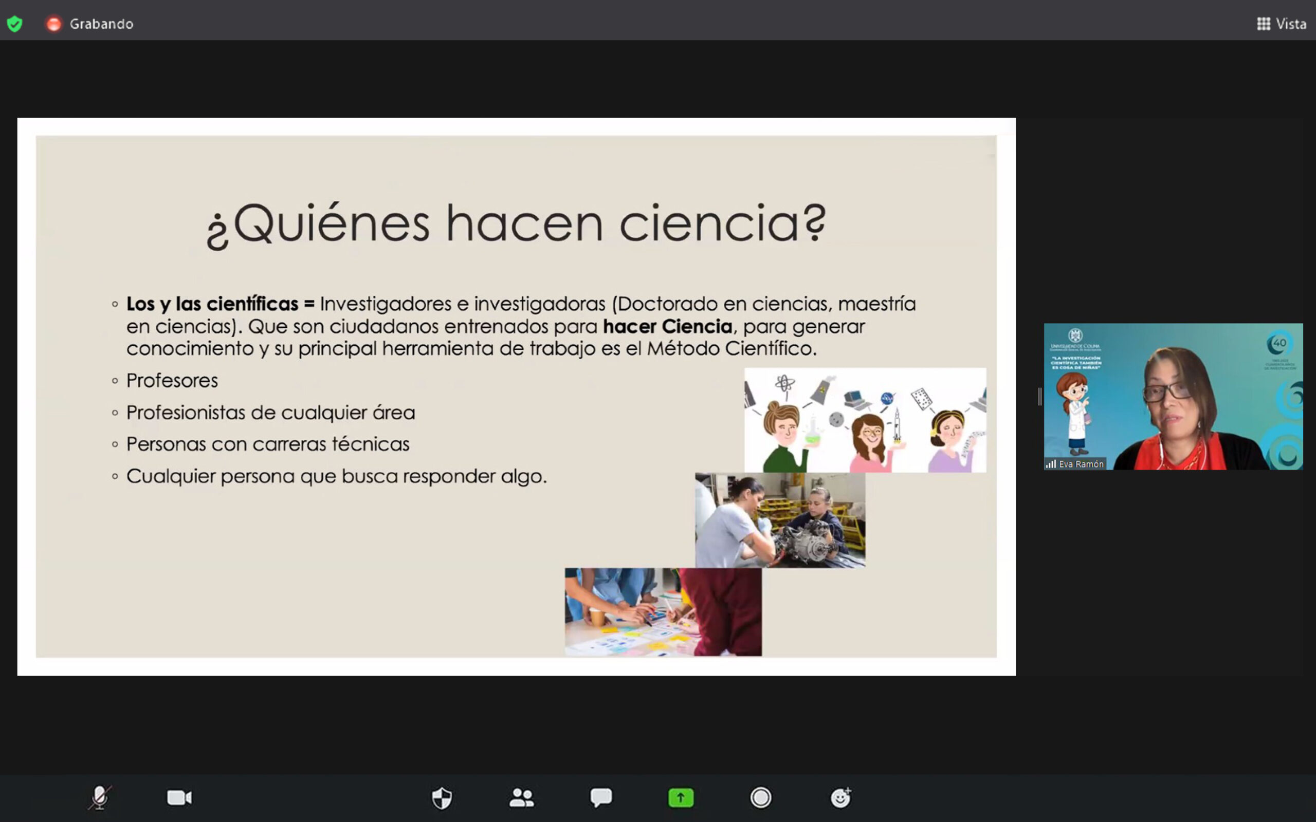This screenshot has width=1316, height=822.
Task: Open the Participants panel
Action: tap(521, 797)
